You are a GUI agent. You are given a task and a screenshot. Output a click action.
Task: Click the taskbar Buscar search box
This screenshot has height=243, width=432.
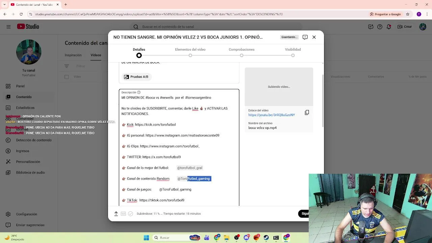tap(176, 238)
